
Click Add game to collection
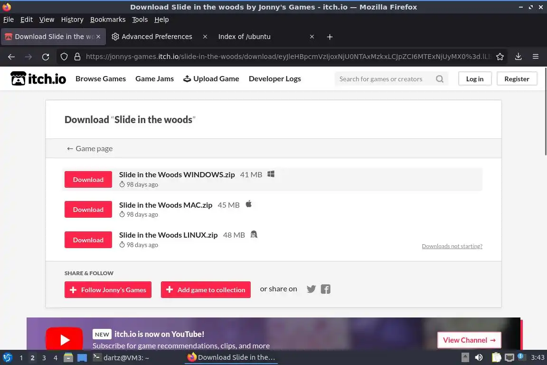click(206, 290)
